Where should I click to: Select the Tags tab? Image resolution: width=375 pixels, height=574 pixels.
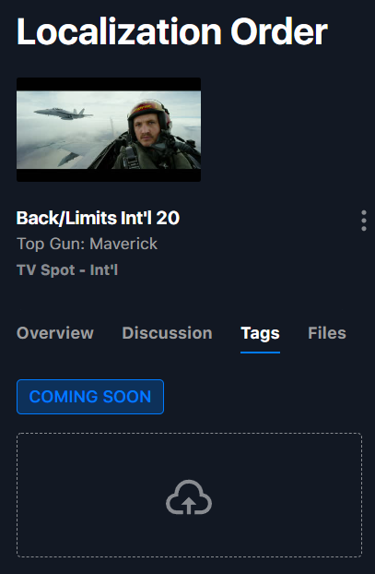click(x=260, y=333)
